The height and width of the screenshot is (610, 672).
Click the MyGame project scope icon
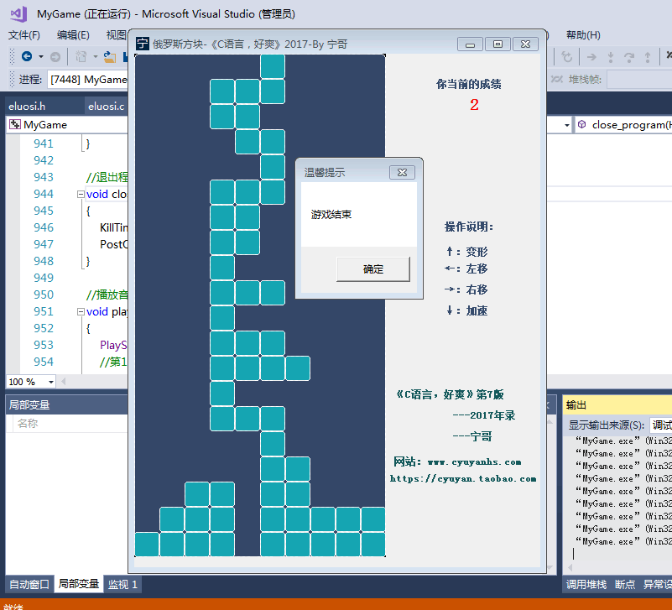[15, 125]
